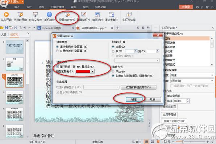216x144 pixels.
Task: Click 双屏扩展模式向导 button
Action: tap(138, 87)
